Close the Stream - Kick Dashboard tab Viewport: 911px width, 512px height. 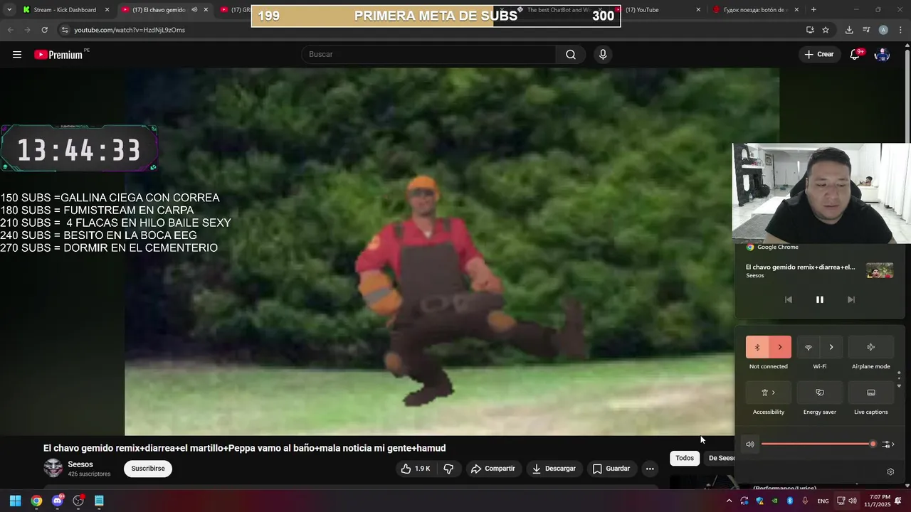(x=107, y=10)
